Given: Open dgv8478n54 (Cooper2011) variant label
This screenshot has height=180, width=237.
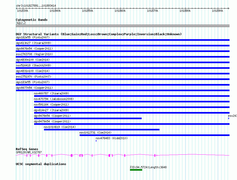Looking at the screenshot, I should [52, 116].
